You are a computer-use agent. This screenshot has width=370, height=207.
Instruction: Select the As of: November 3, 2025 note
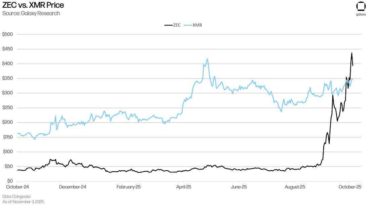coord(23,202)
